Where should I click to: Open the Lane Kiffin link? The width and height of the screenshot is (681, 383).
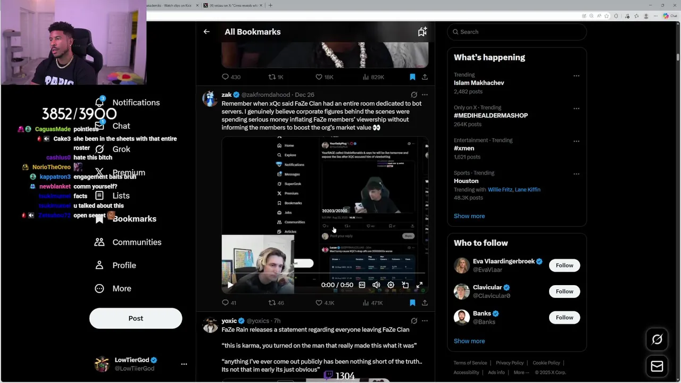[527, 189]
